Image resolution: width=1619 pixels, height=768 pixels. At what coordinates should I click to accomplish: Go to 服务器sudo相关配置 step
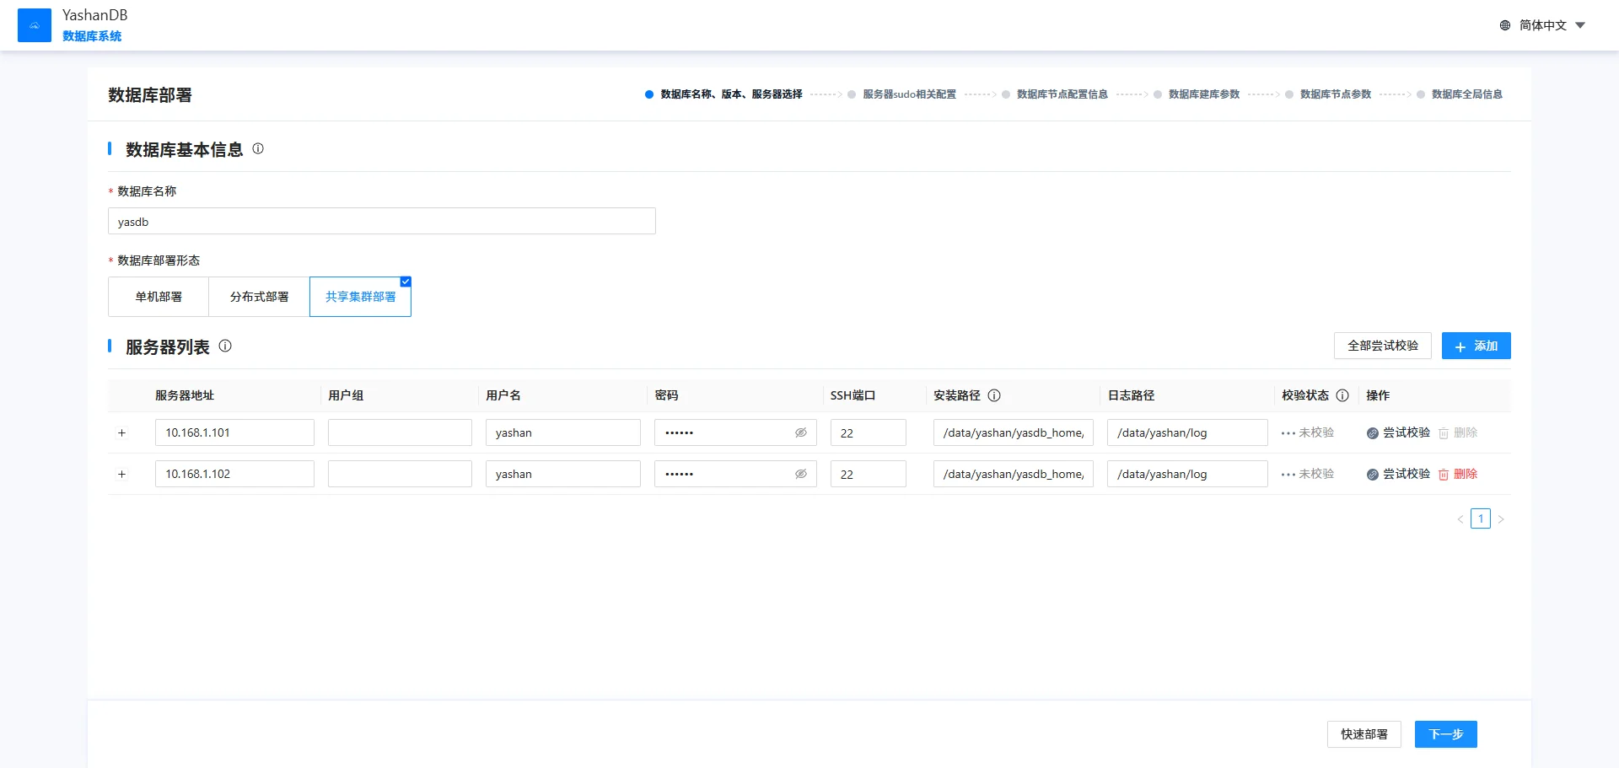[908, 94]
